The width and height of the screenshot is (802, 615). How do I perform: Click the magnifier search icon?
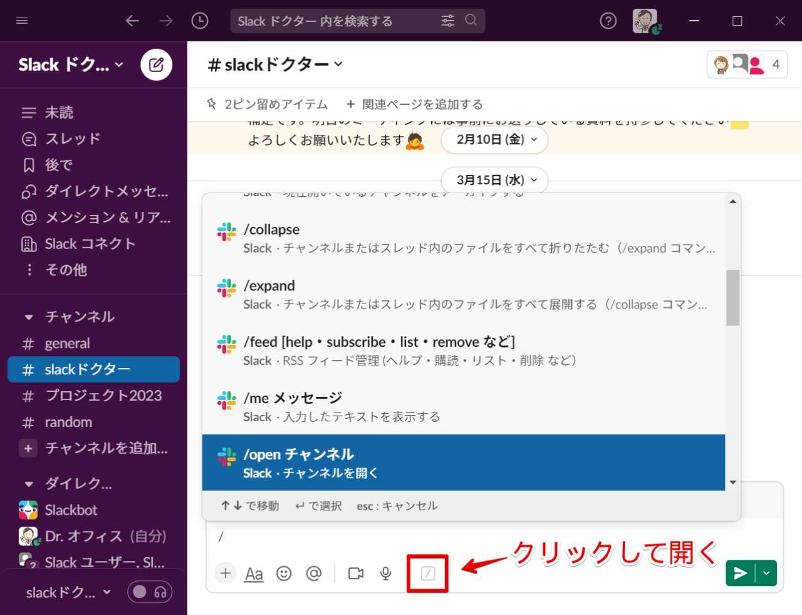(x=471, y=21)
